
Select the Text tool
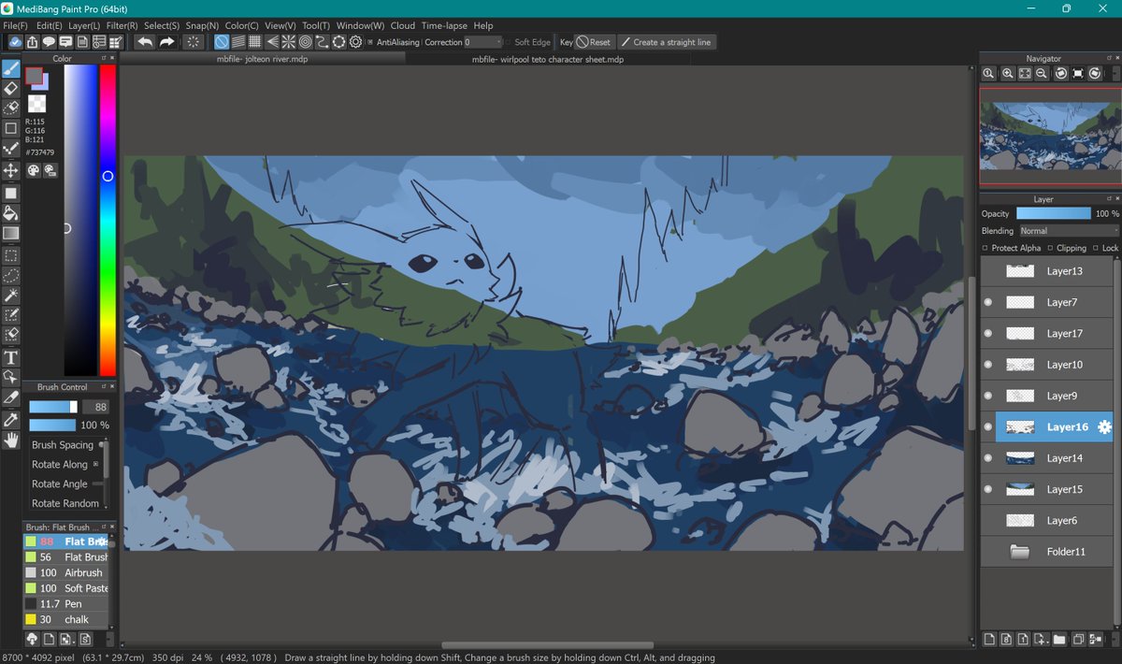tap(11, 357)
